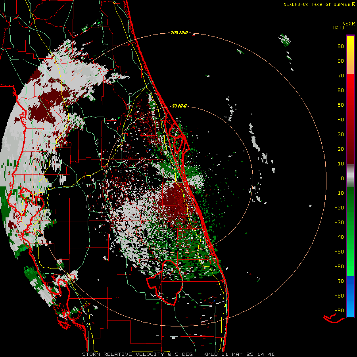Click the -60 value on the scale
357x357 pixels.
pyautogui.click(x=339, y=267)
